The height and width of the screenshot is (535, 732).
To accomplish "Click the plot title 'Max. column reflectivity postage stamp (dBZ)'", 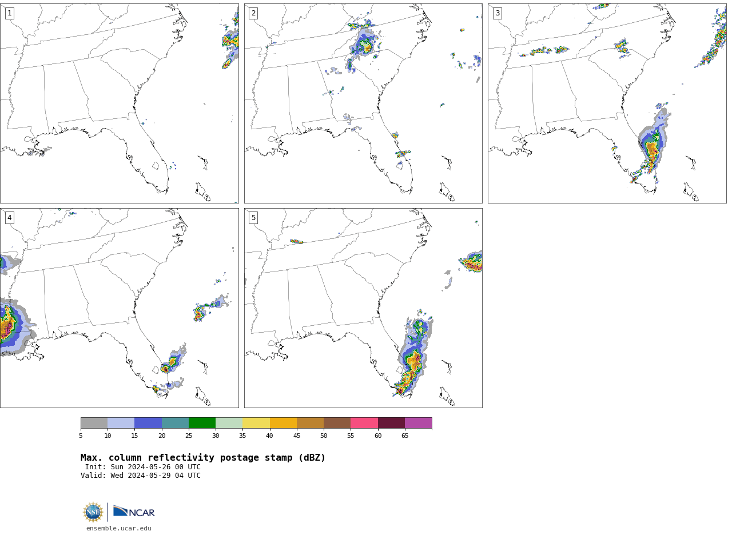I will [x=203, y=458].
